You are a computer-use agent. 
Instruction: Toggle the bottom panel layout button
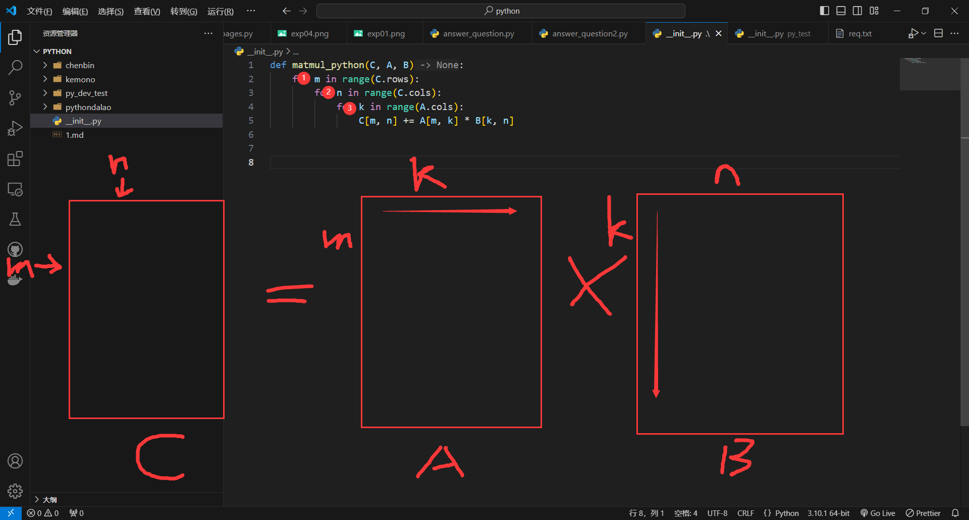841,11
